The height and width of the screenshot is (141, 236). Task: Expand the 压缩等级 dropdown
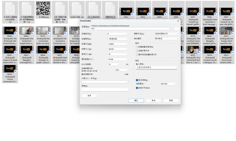(x=117, y=39)
